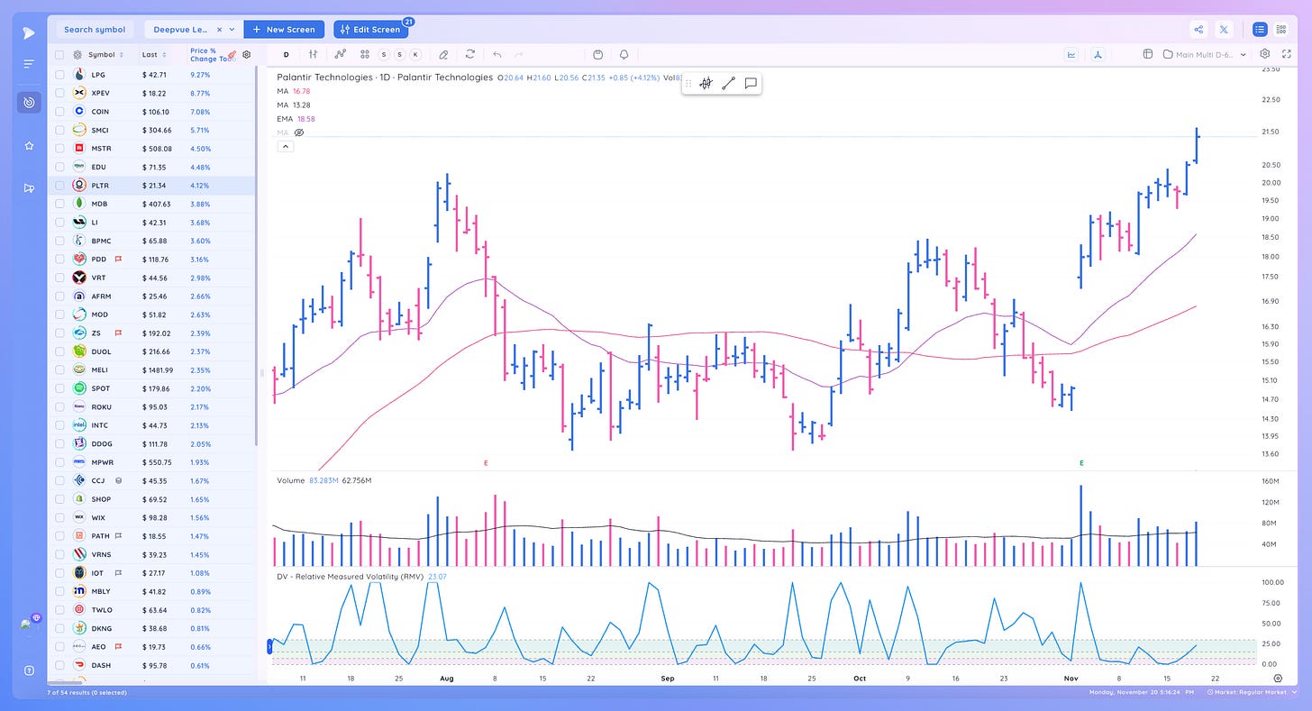Open the alerts bell icon
Viewport: 1312px width, 711px height.
[624, 54]
